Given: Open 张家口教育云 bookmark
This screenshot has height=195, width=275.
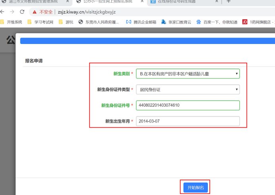Looking at the screenshot, I should point(176,22).
